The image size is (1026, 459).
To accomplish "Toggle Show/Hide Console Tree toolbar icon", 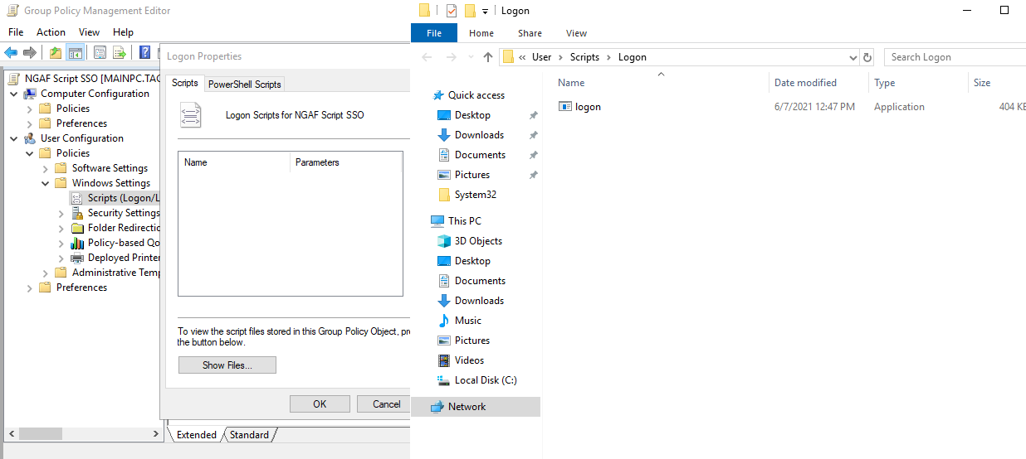I will (76, 53).
